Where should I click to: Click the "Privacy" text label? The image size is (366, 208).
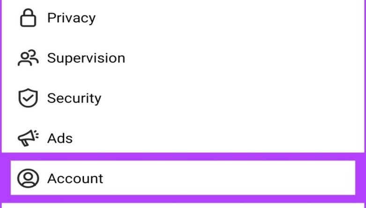pyautogui.click(x=71, y=18)
